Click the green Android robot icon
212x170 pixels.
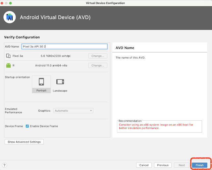click(8, 65)
